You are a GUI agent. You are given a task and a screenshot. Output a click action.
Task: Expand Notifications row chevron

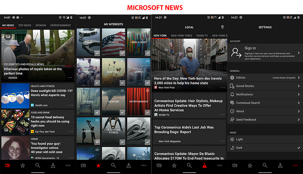click(299, 94)
